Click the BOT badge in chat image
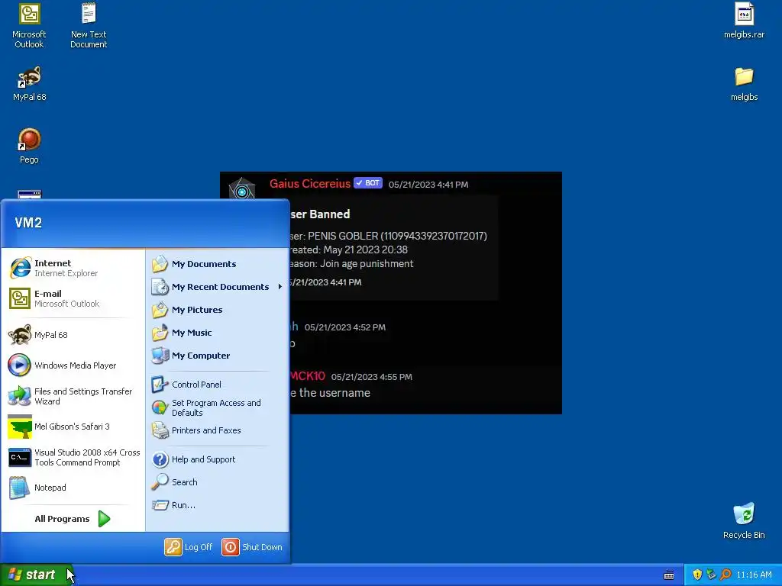 click(368, 183)
